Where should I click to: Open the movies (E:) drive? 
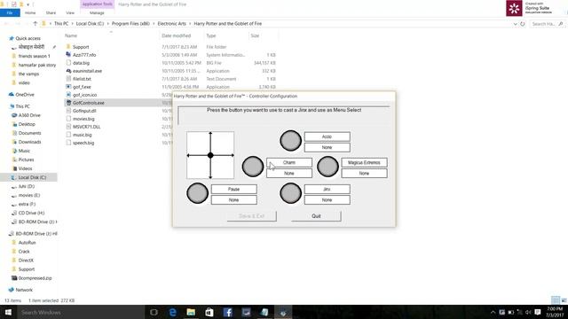[29, 195]
